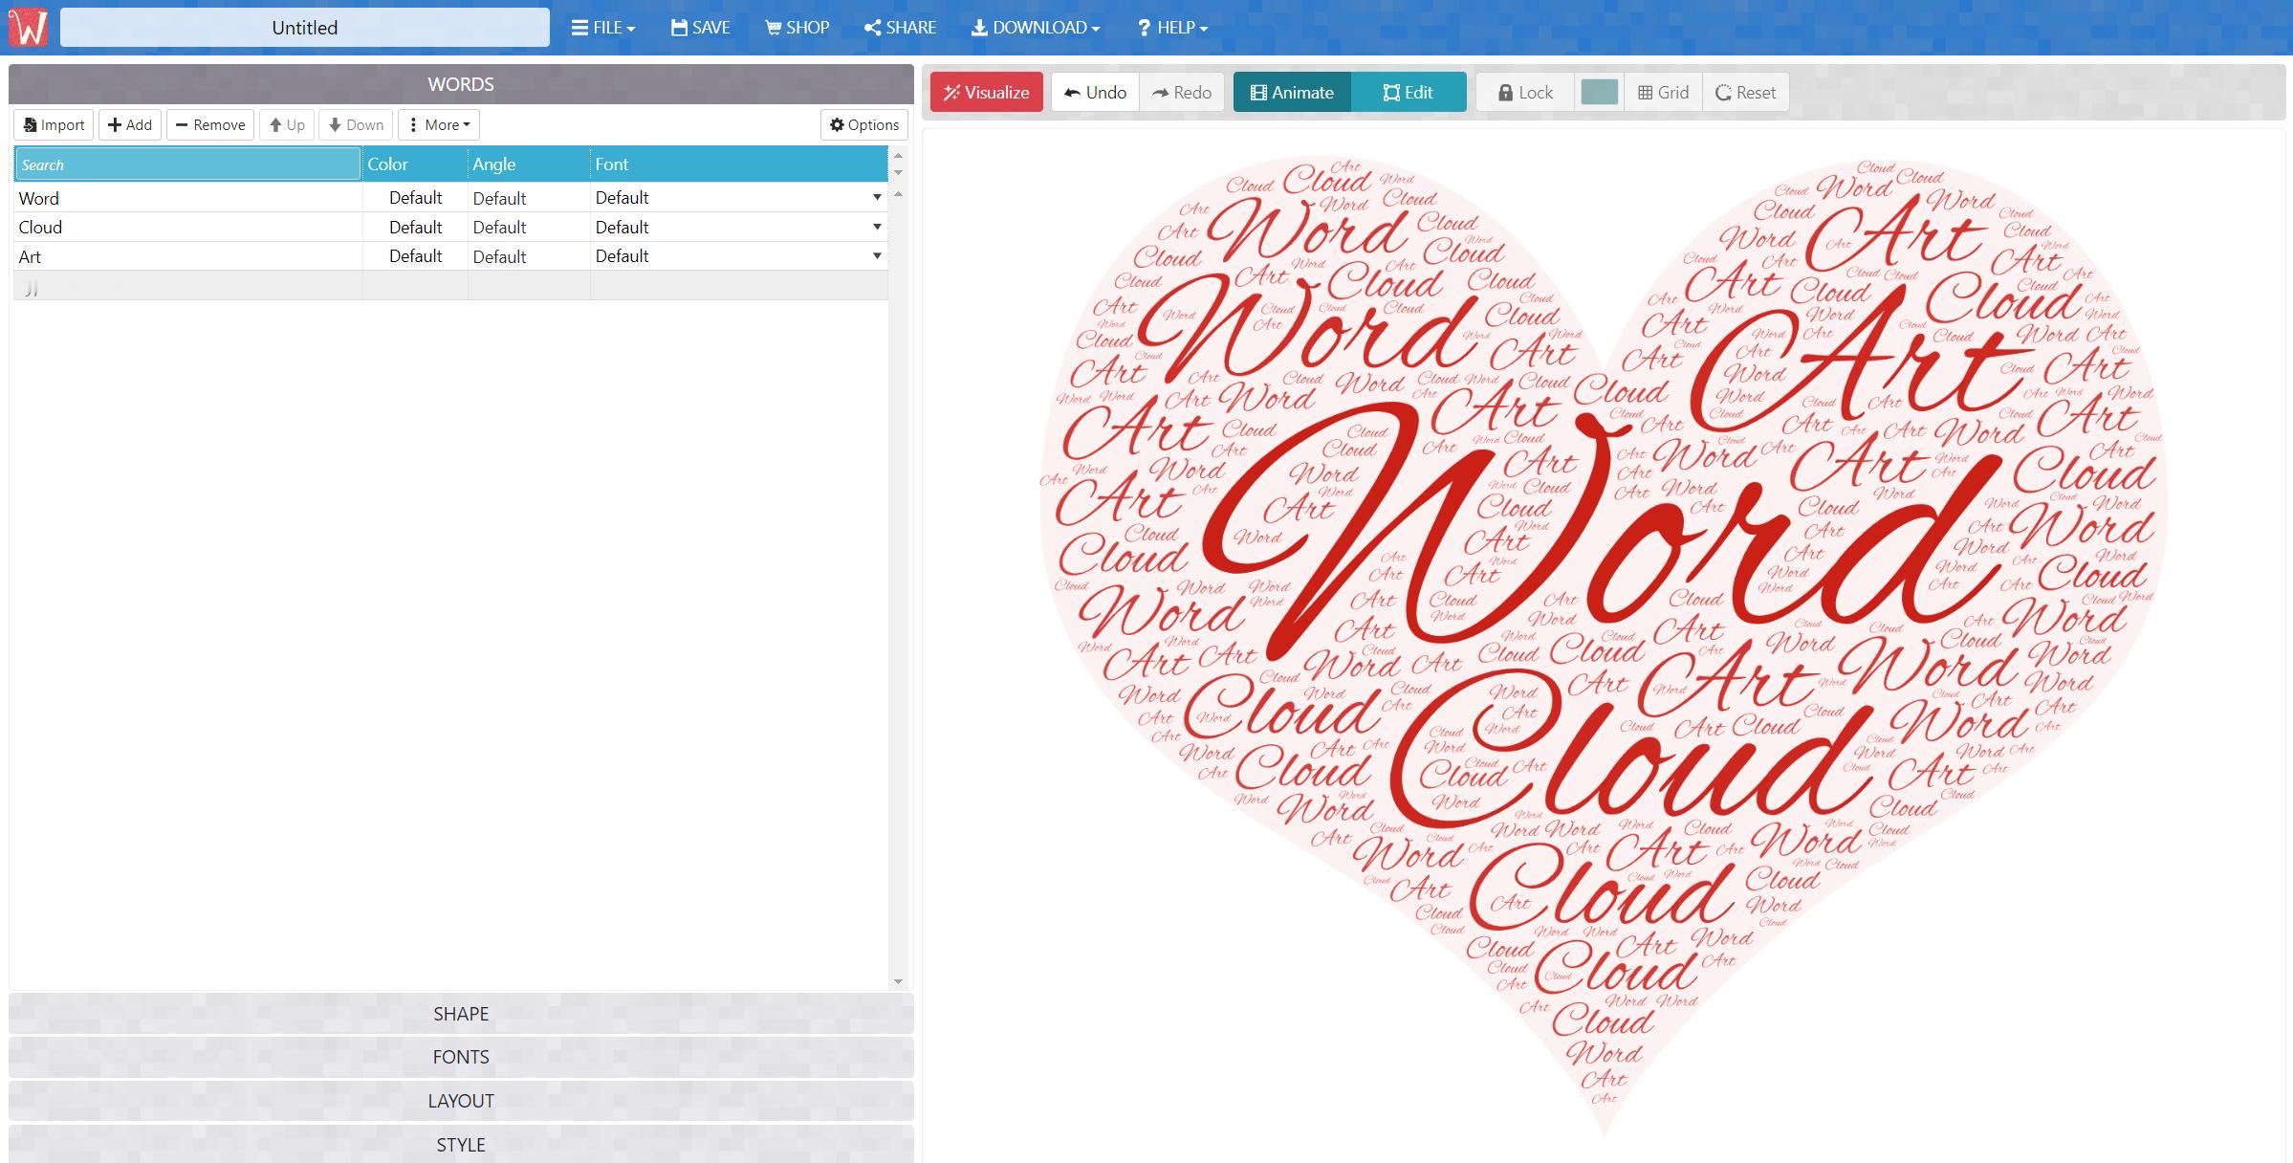2293x1163 pixels.
Task: Open the font dropdown for Cloud row
Action: tap(876, 228)
